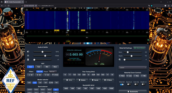Select CW mode
172x93 pixels.
coord(40,83)
